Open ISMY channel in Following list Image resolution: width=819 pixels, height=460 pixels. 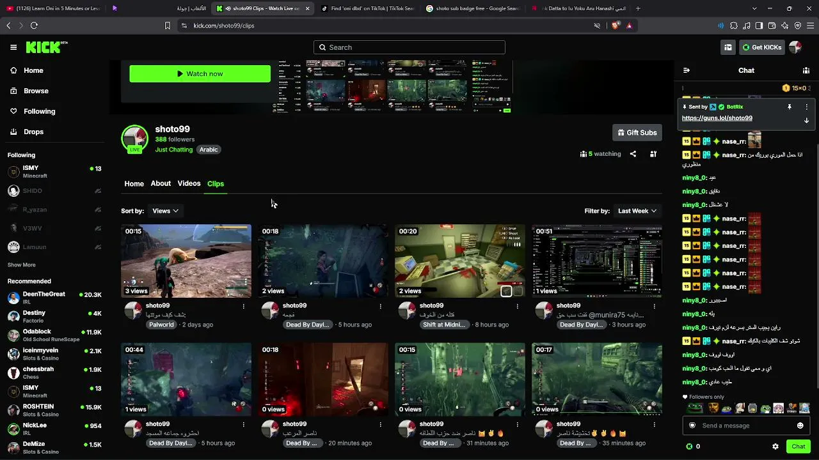(x=54, y=172)
